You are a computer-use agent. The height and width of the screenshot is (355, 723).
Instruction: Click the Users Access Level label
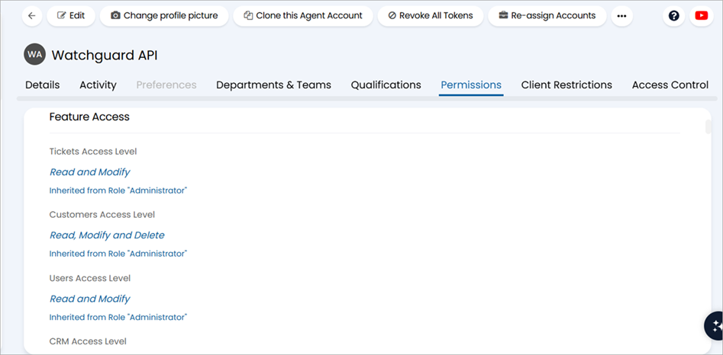coord(90,278)
